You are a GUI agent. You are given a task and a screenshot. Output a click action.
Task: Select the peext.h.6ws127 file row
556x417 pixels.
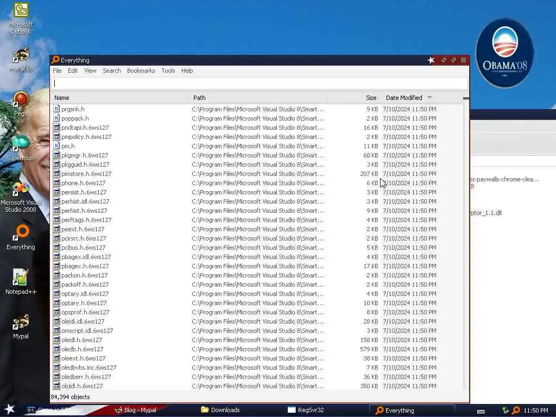click(257, 229)
